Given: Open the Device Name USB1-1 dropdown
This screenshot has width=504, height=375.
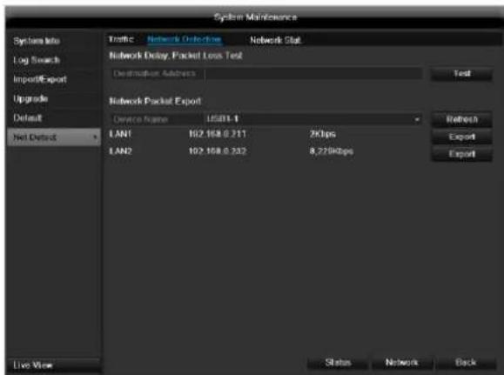Looking at the screenshot, I should (x=312, y=119).
